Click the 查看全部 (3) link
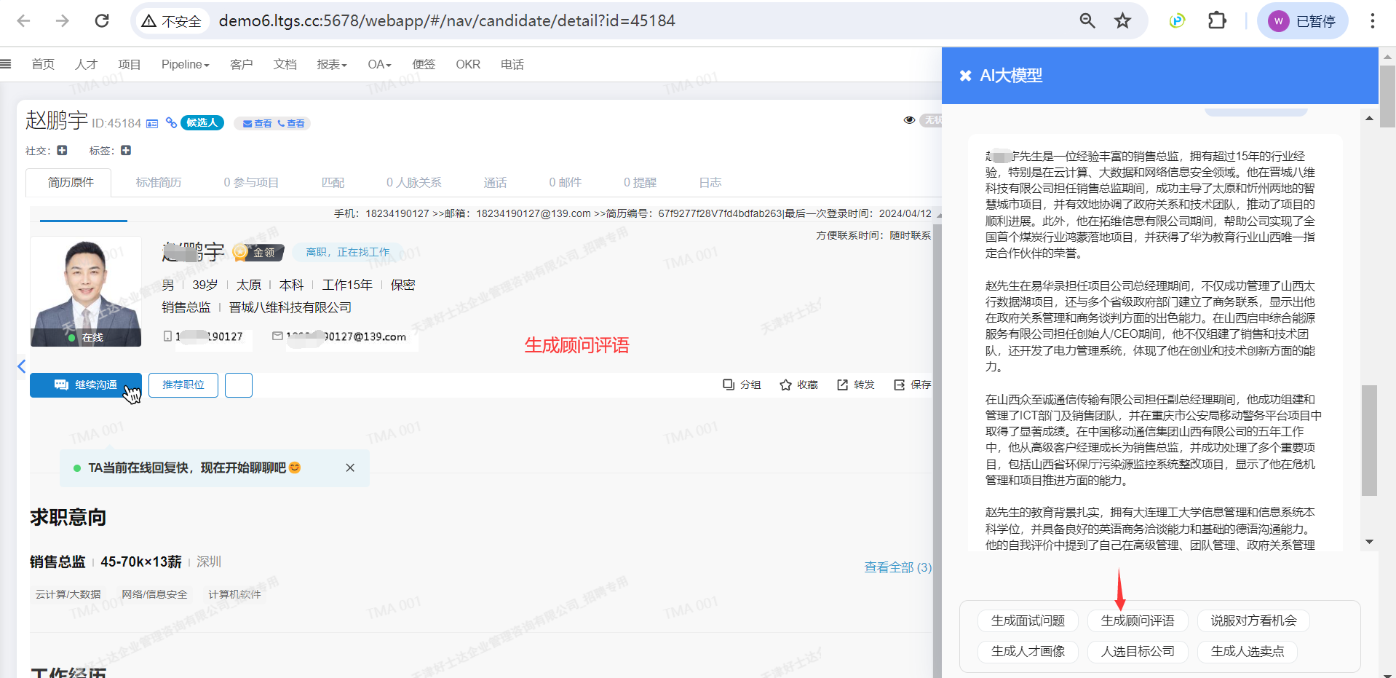This screenshot has width=1396, height=678. click(897, 567)
